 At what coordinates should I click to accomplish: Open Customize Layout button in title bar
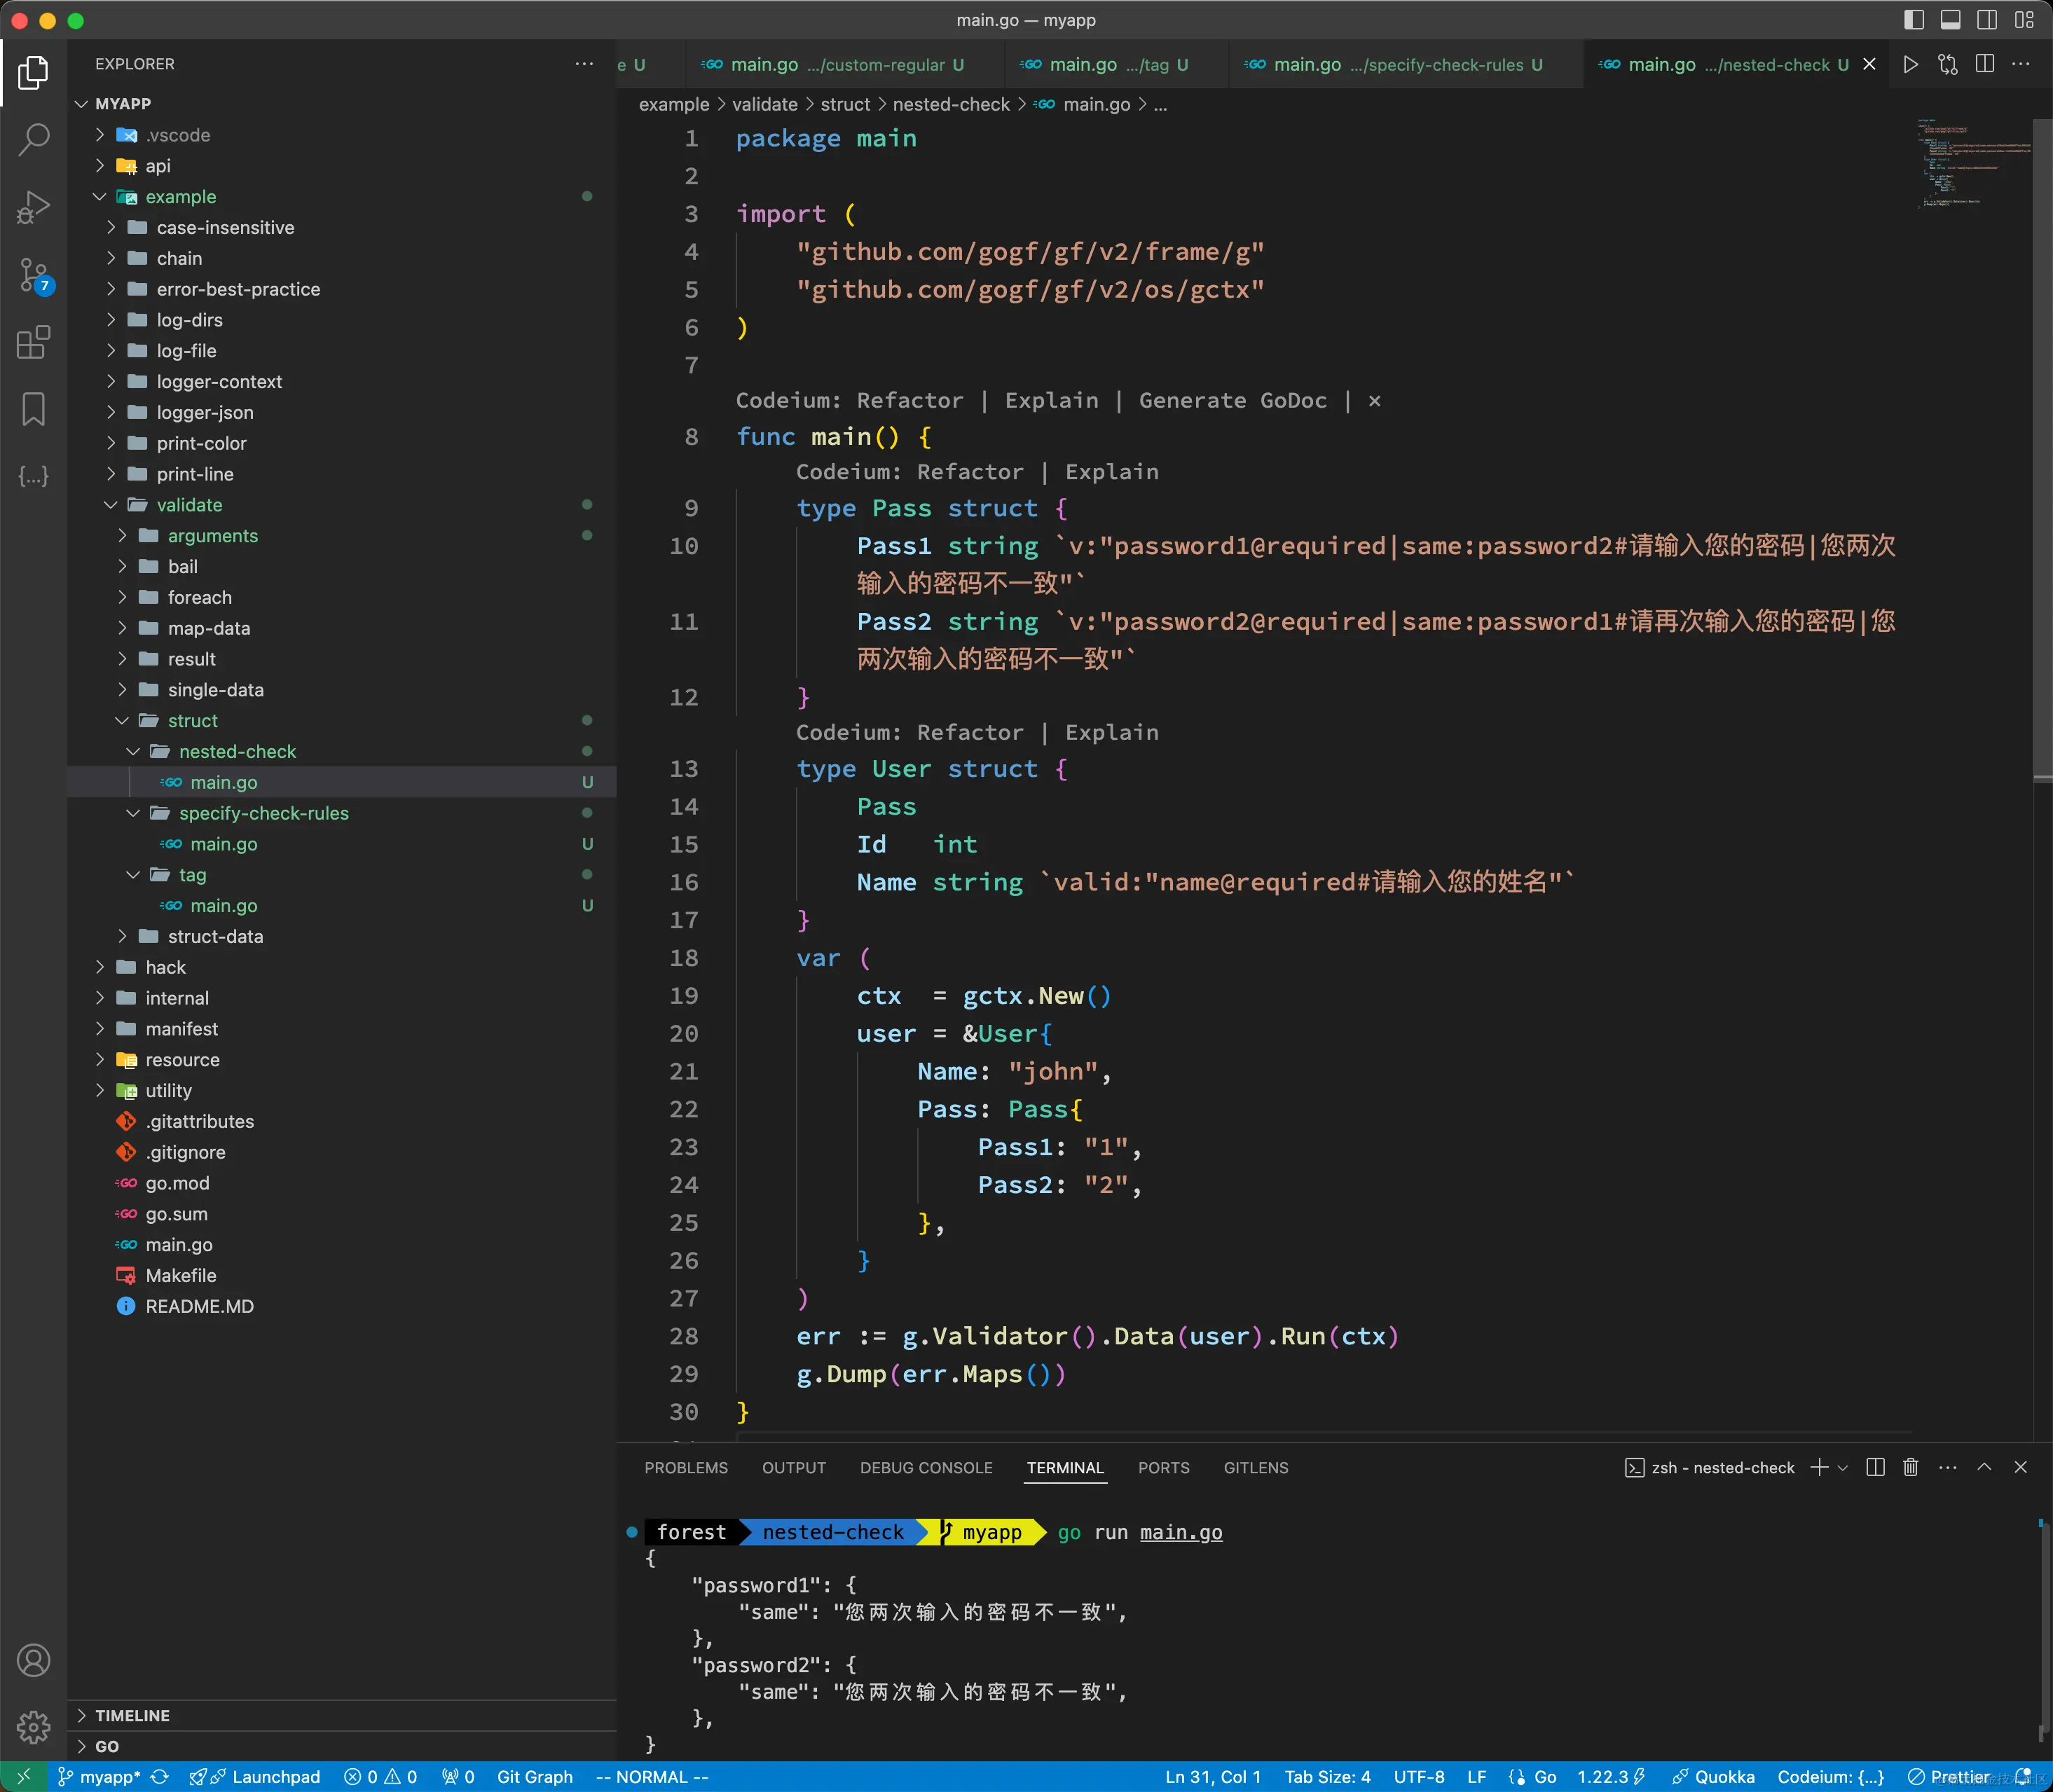pos(2024,19)
